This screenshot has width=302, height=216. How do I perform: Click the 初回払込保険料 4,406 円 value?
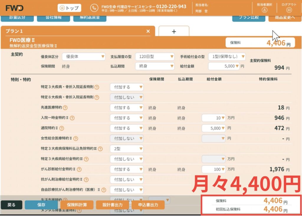point(275,209)
